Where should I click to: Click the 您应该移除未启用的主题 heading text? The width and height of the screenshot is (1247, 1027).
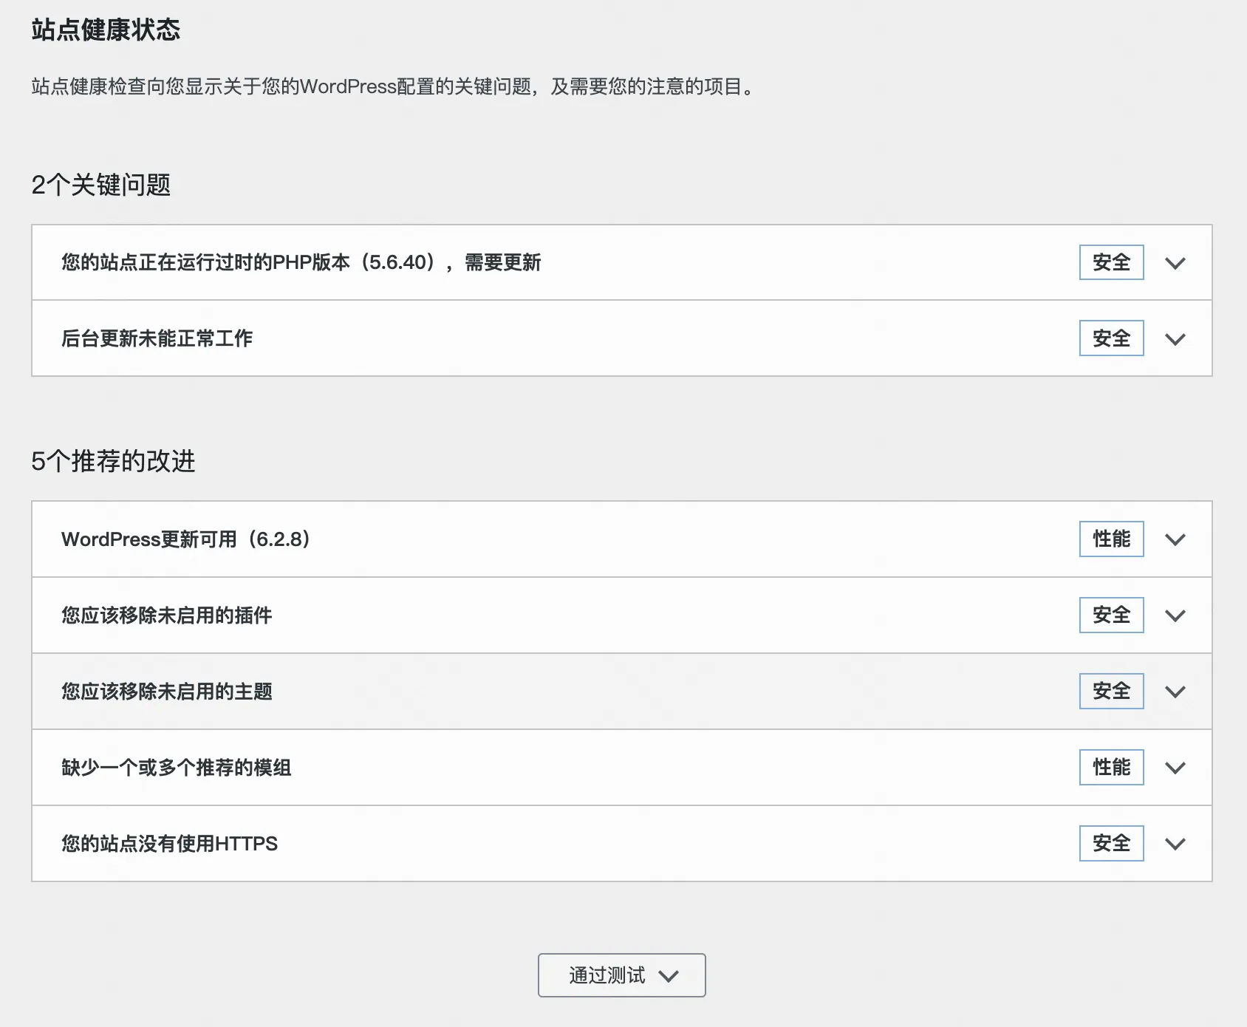(166, 692)
